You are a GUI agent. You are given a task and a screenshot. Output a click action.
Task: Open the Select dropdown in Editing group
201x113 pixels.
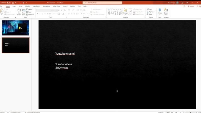(150, 14)
